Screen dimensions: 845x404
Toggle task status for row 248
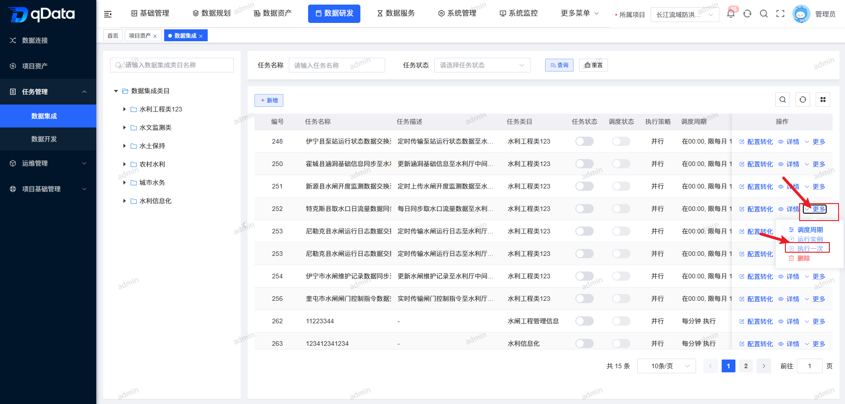pyautogui.click(x=585, y=141)
